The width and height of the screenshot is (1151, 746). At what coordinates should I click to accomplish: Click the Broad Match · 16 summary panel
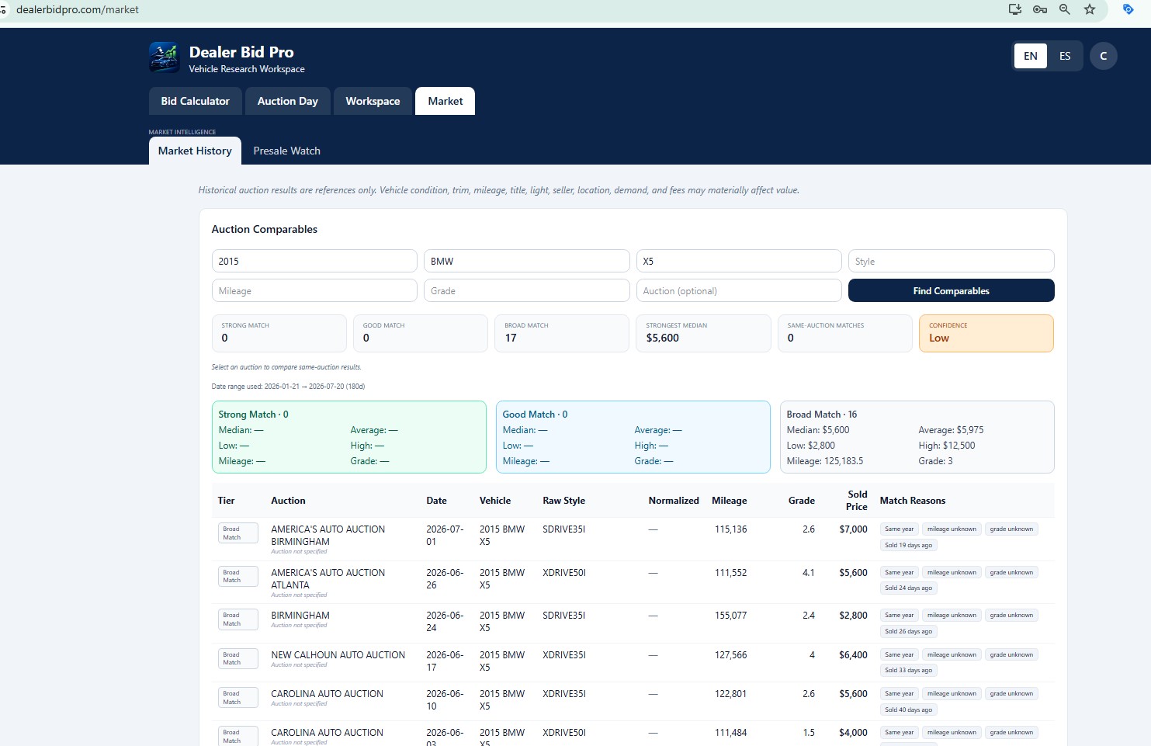pos(917,437)
